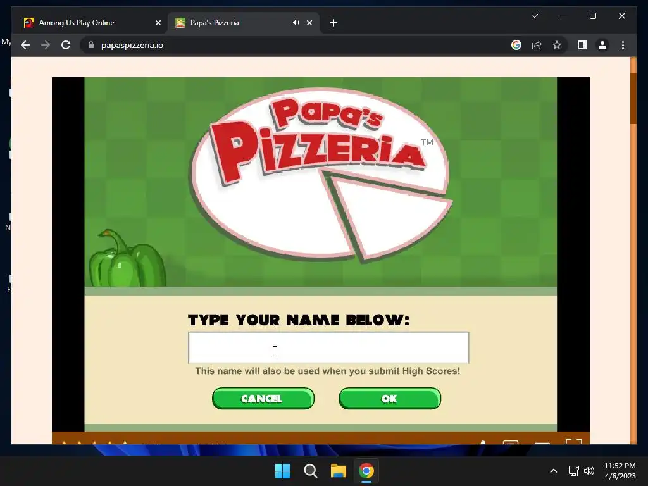Open File Explorer from taskbar
648x486 pixels.
coord(338,471)
